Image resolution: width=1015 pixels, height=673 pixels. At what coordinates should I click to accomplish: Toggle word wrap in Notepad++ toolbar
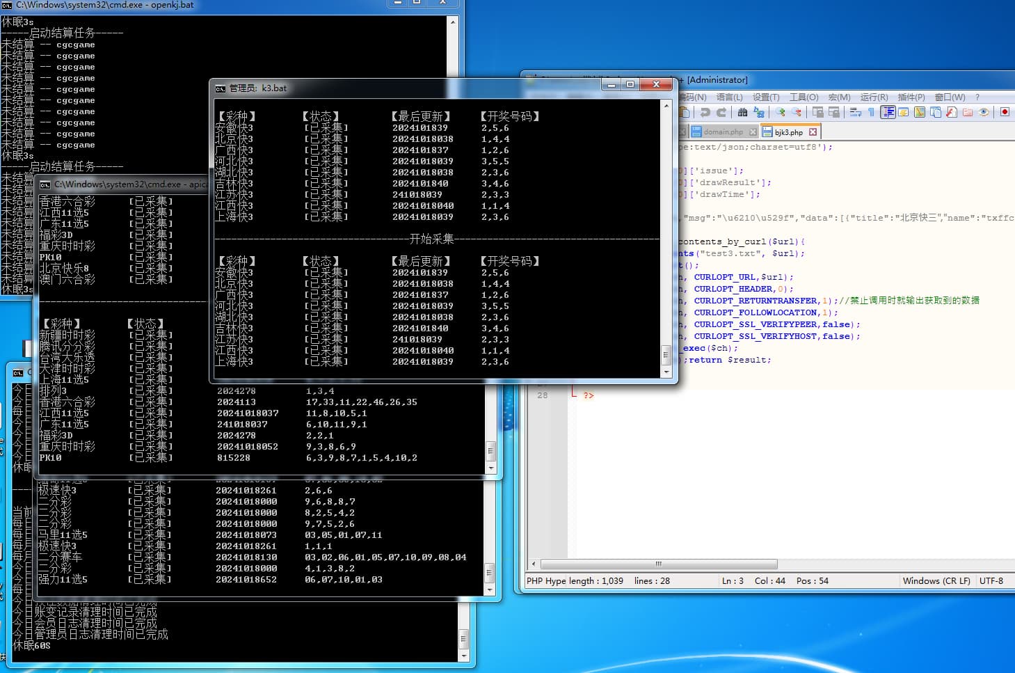(856, 112)
